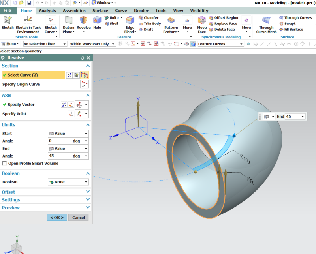
Task: Open the Start limit Value dropdown
Action: point(68,134)
